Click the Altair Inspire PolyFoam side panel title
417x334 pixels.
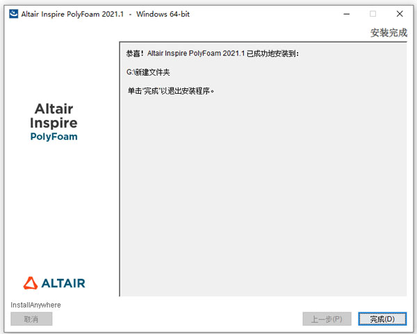(x=54, y=122)
